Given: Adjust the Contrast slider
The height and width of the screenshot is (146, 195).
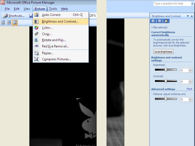Looking at the screenshot, I should click(x=166, y=81).
